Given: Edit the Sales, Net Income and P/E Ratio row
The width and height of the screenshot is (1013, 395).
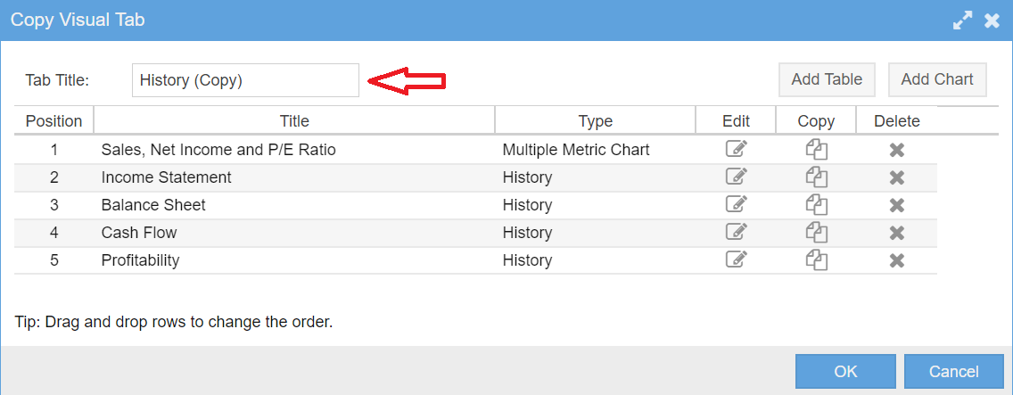Looking at the screenshot, I should (x=737, y=150).
